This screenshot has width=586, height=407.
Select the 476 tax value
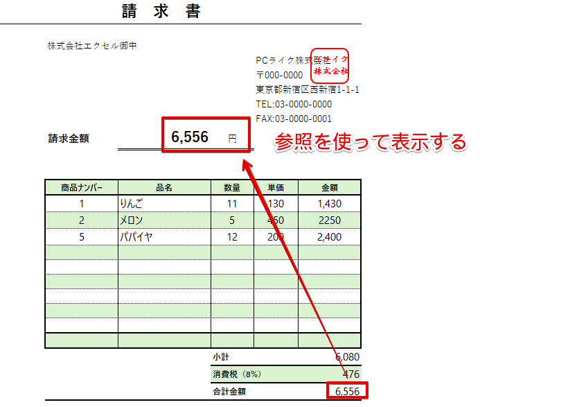pyautogui.click(x=351, y=374)
